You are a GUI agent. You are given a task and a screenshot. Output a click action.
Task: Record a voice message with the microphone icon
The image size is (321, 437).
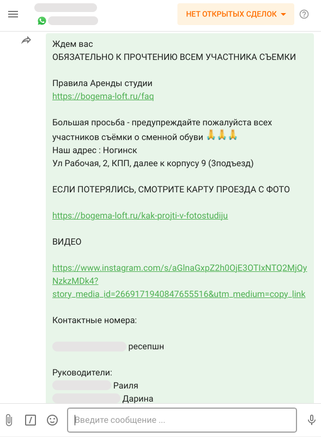click(311, 420)
